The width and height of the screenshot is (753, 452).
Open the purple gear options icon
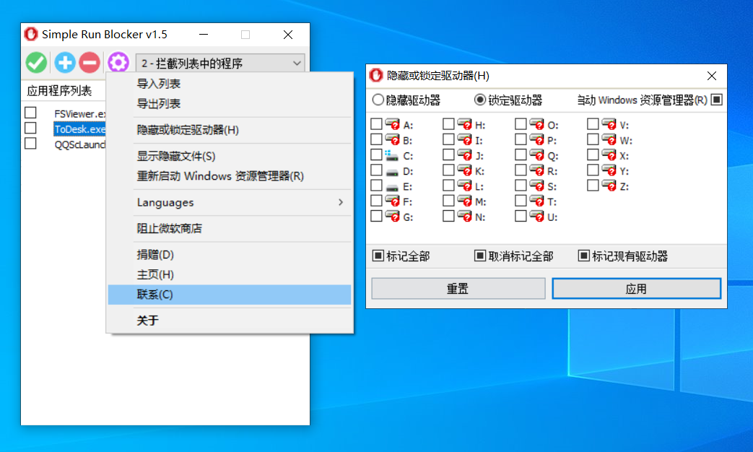point(118,63)
